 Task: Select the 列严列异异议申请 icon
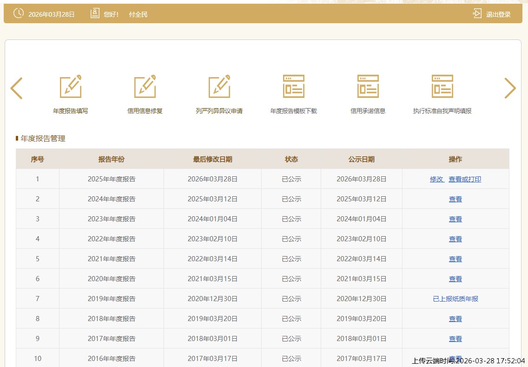pos(219,86)
